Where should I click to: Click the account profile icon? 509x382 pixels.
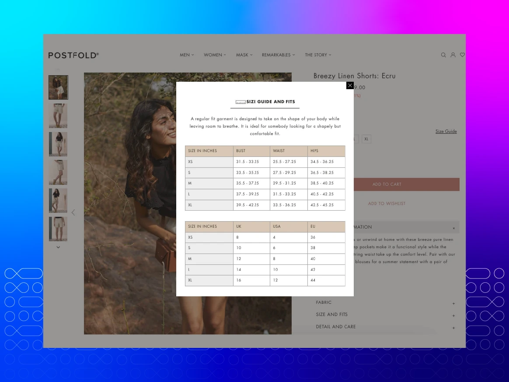point(453,55)
